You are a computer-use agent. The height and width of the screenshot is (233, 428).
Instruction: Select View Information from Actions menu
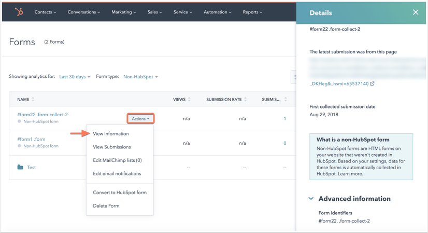111,134
